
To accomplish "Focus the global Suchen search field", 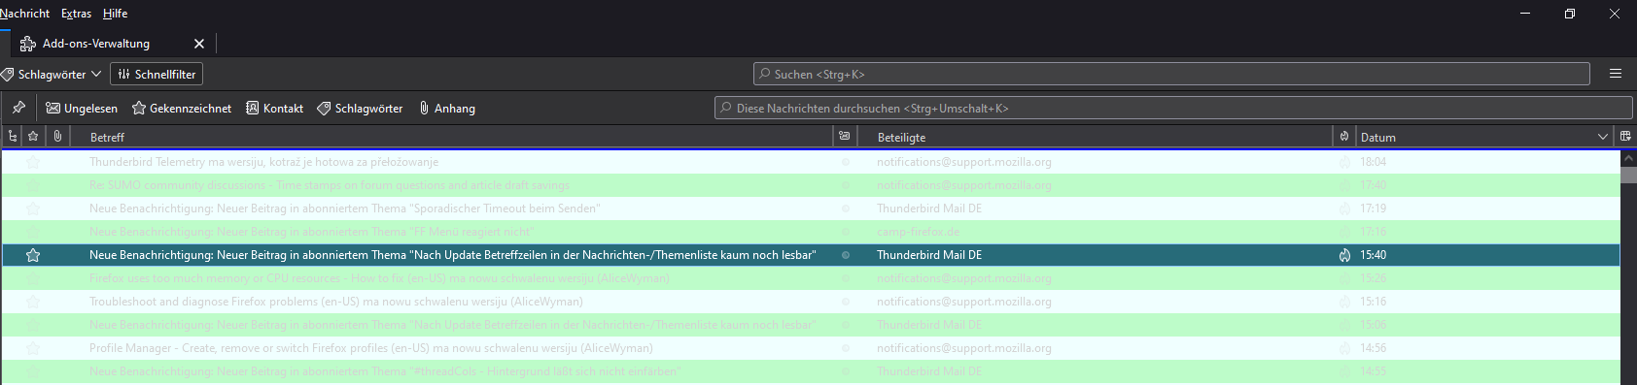I will pos(1171,74).
